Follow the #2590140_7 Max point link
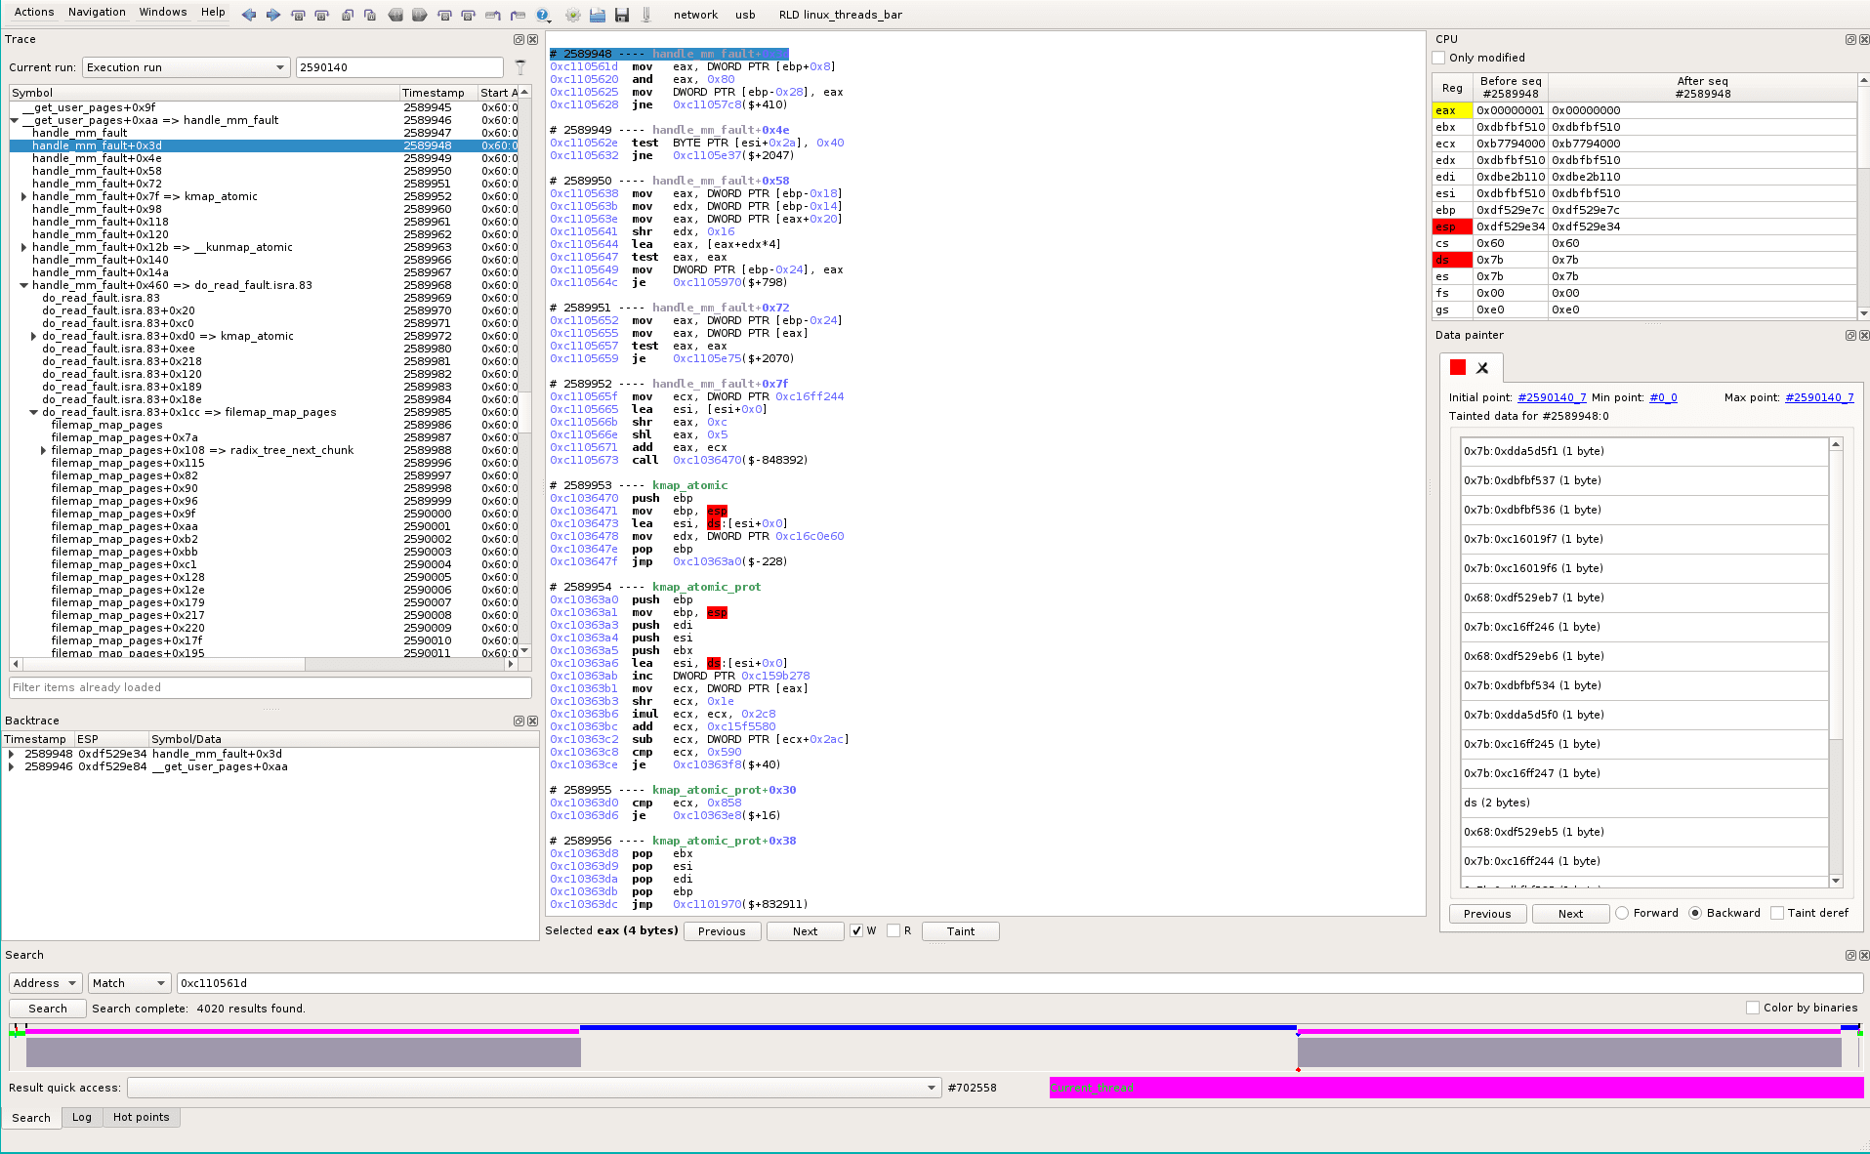The image size is (1870, 1154). tap(1819, 397)
